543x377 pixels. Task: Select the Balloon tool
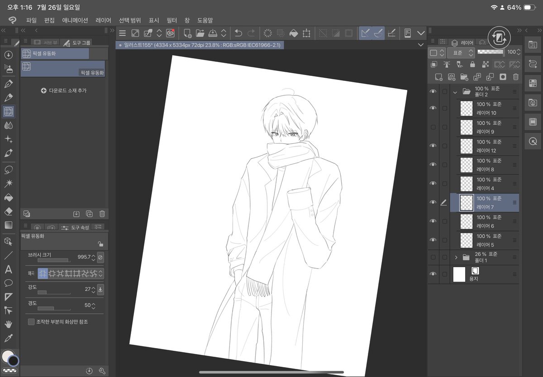coord(8,283)
